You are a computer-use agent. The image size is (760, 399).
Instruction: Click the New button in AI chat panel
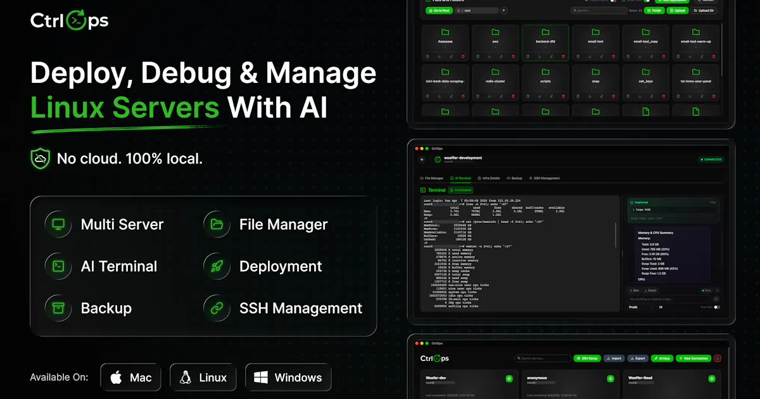click(634, 290)
